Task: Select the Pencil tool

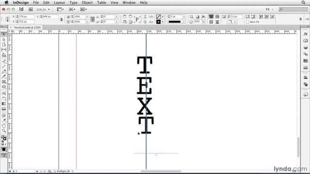Action: point(4,76)
